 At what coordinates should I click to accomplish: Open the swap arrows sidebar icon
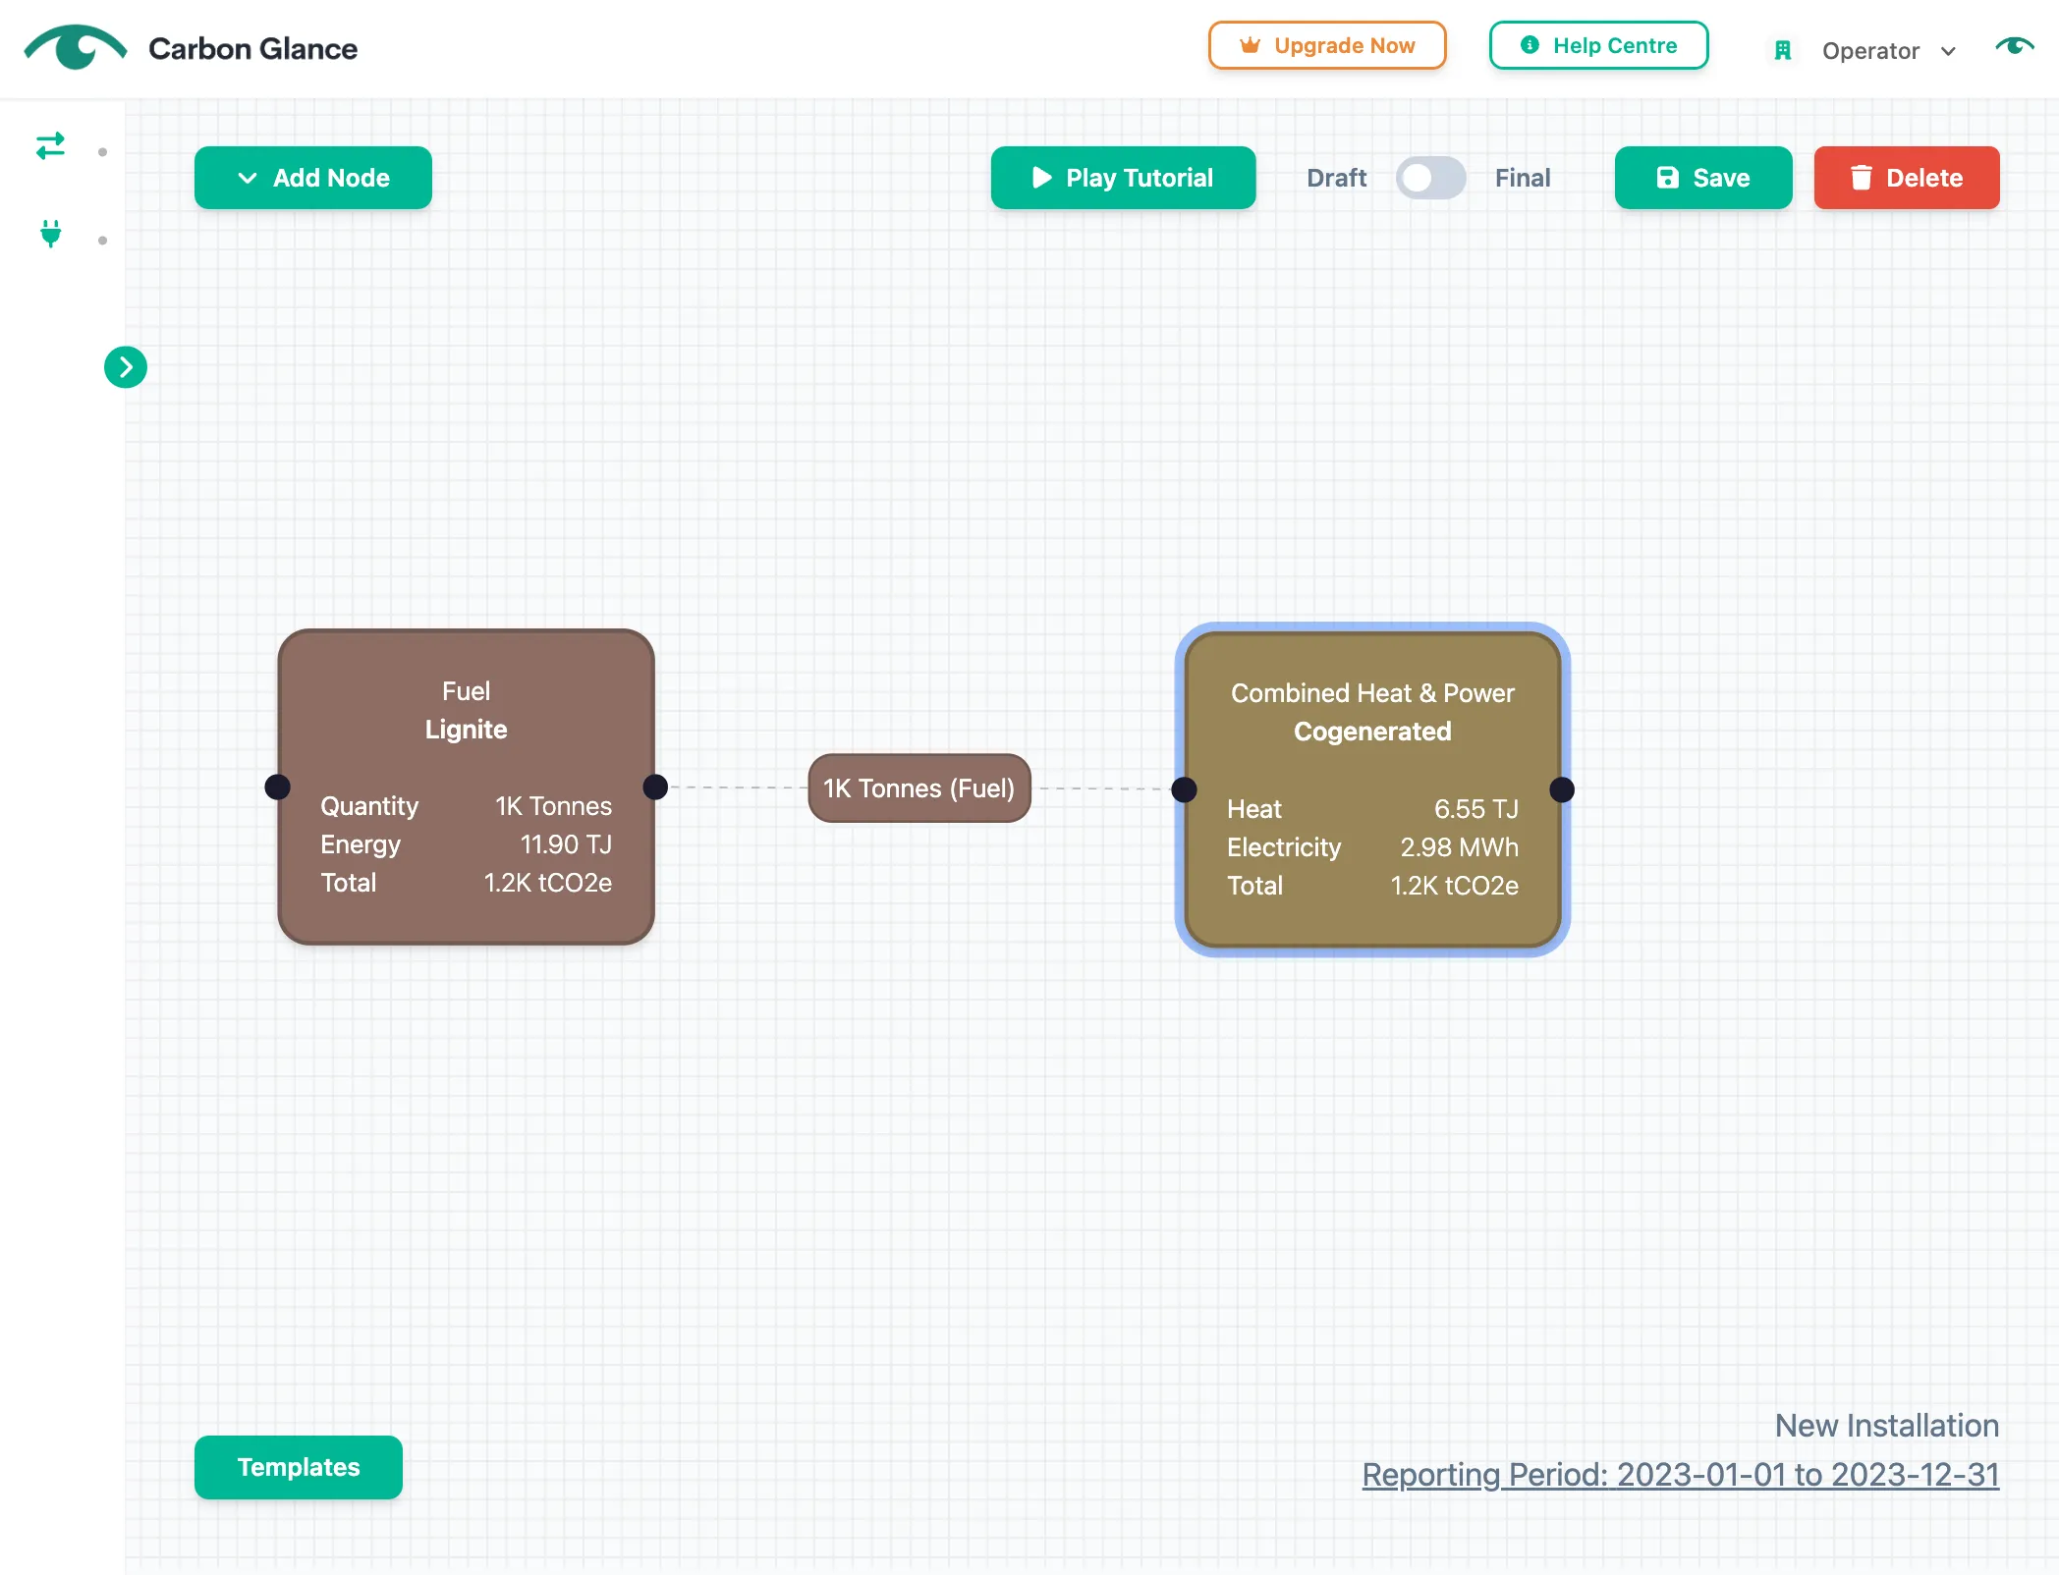50,146
